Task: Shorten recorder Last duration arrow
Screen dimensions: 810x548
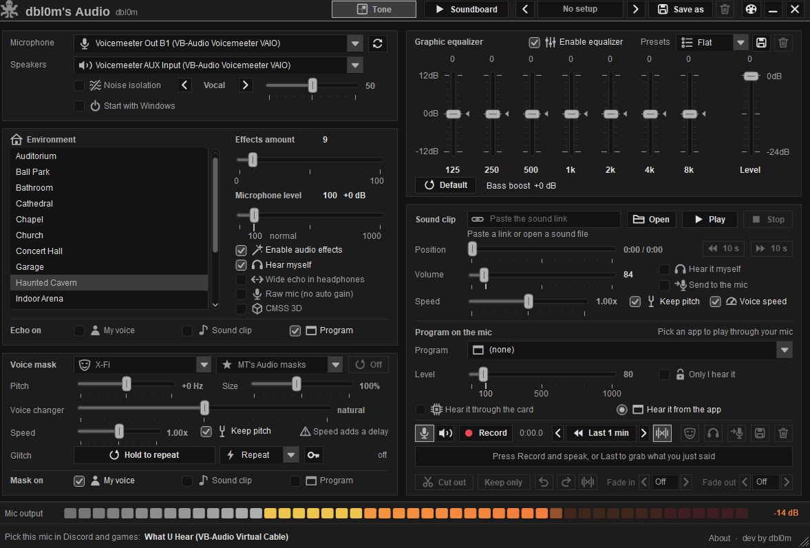Action: [557, 433]
